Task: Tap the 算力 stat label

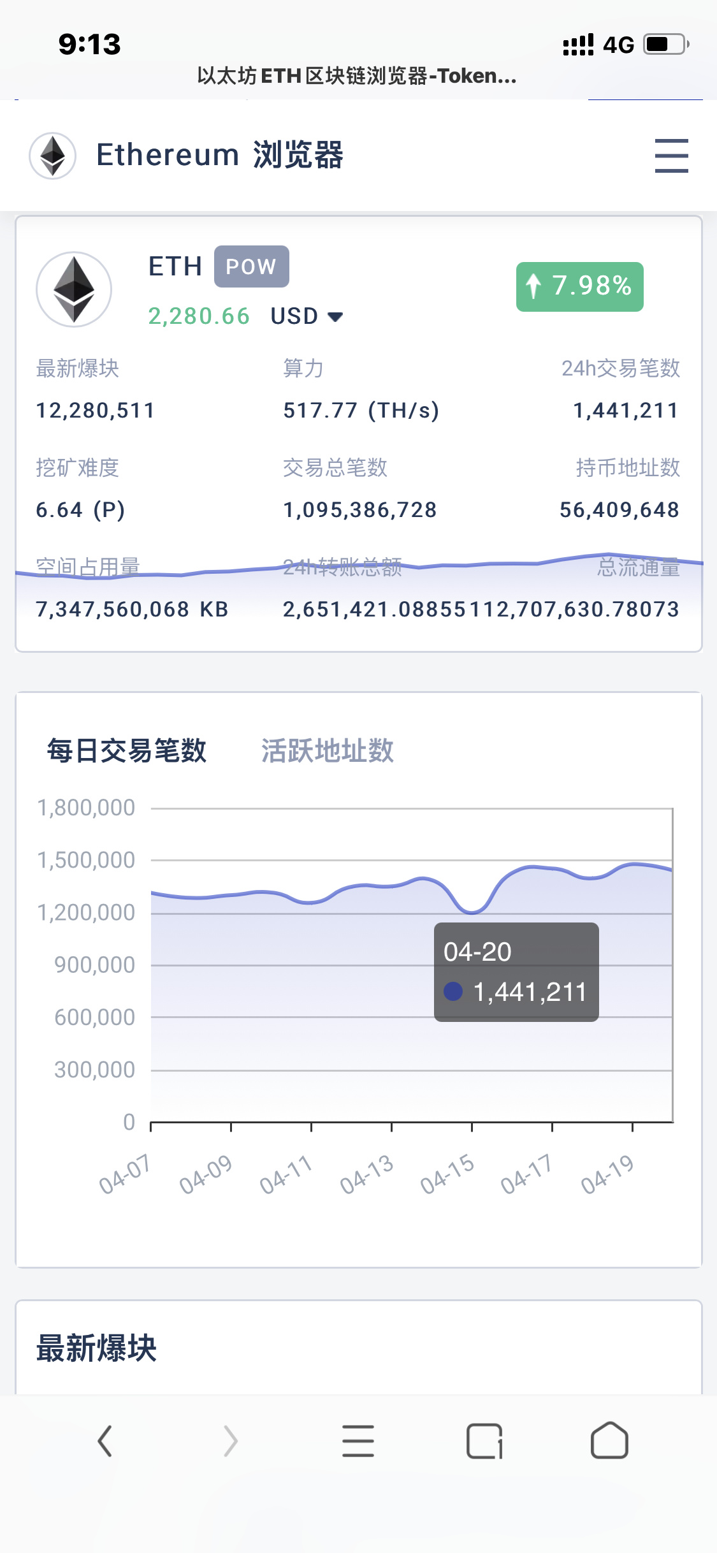Action: click(x=303, y=368)
